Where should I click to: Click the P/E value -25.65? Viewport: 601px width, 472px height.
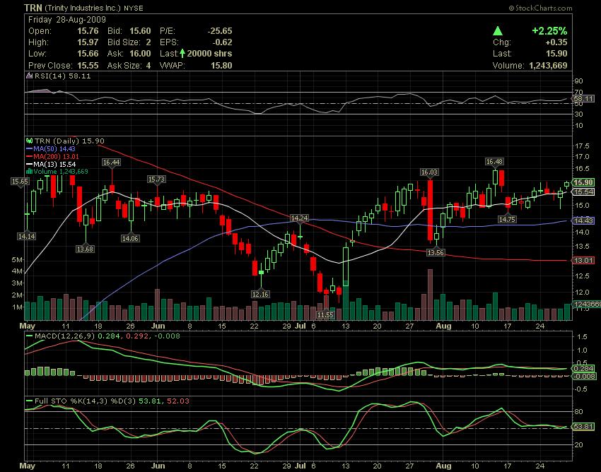pos(220,31)
